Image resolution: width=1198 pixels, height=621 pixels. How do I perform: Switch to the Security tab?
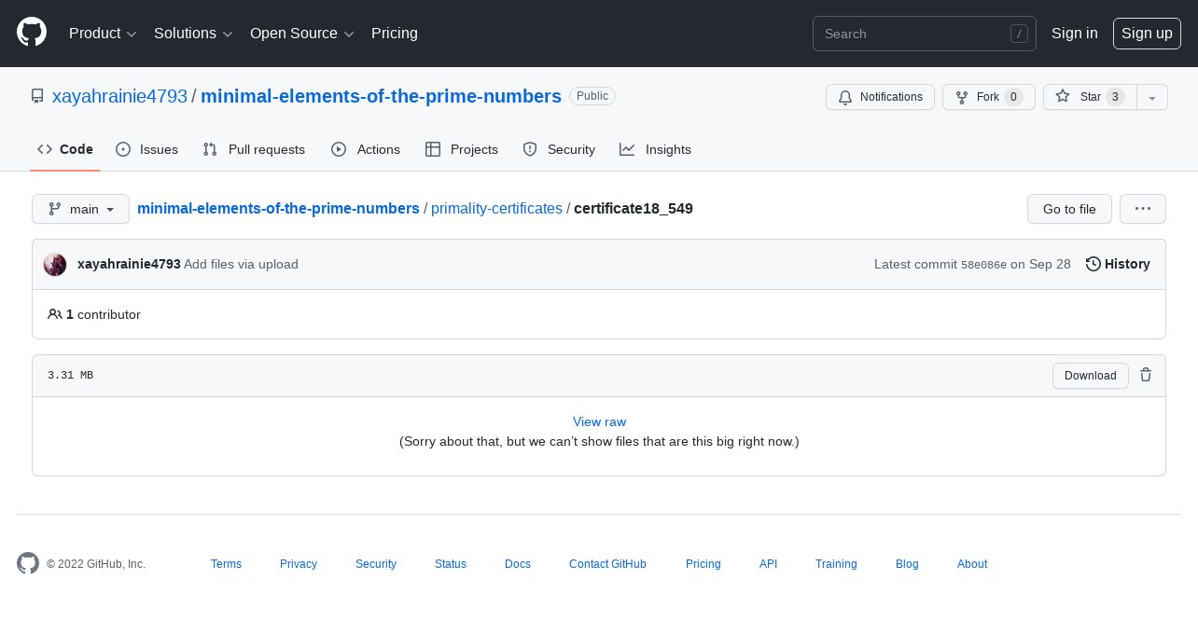coord(559,149)
